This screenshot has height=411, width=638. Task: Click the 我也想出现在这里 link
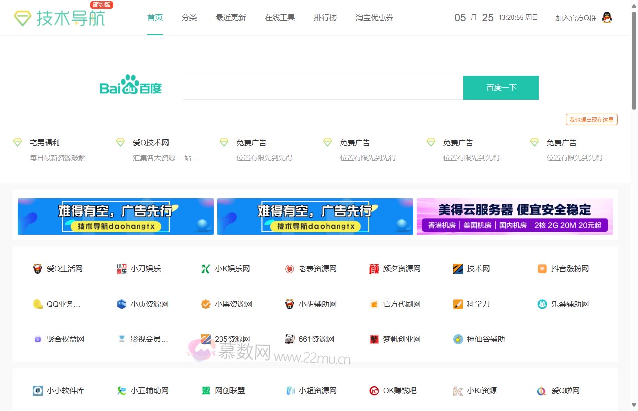591,119
